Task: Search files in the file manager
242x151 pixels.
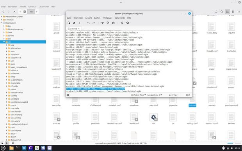Action: [x=222, y=12]
